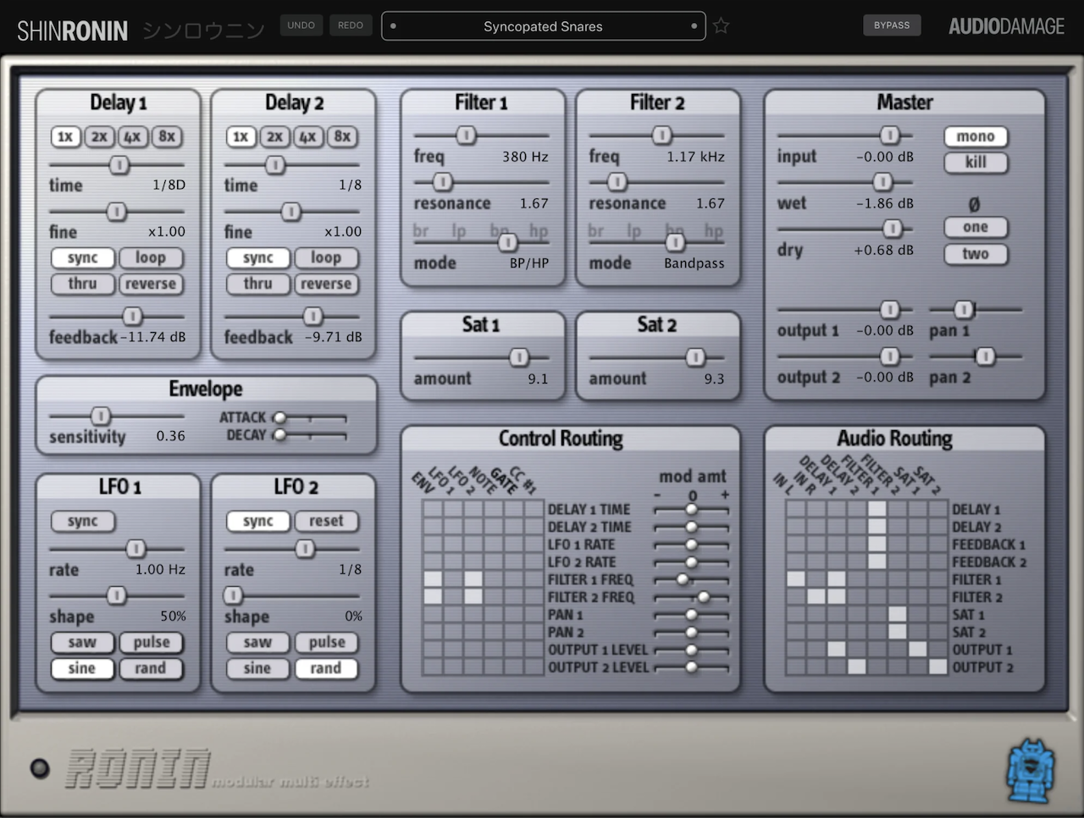Toggle sync in LFO 2

(258, 522)
